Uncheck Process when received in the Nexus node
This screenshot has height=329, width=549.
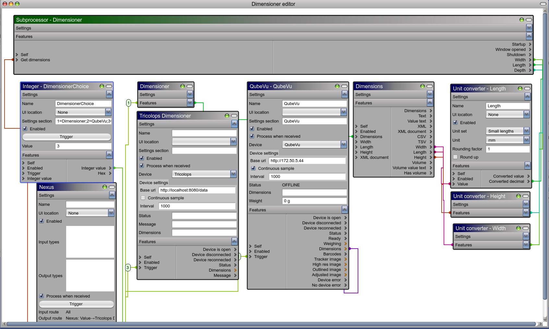[x=42, y=296]
